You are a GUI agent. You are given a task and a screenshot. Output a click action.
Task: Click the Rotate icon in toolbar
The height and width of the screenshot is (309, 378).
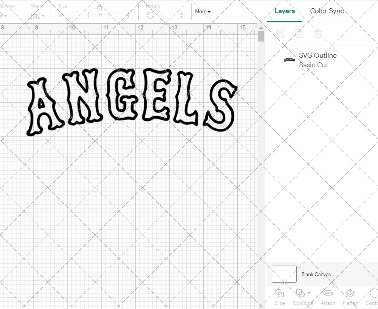(150, 15)
